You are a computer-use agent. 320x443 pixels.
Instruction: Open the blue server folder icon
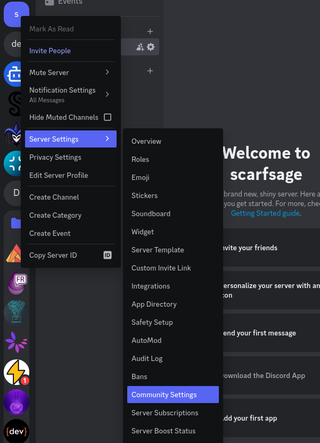pyautogui.click(x=16, y=223)
